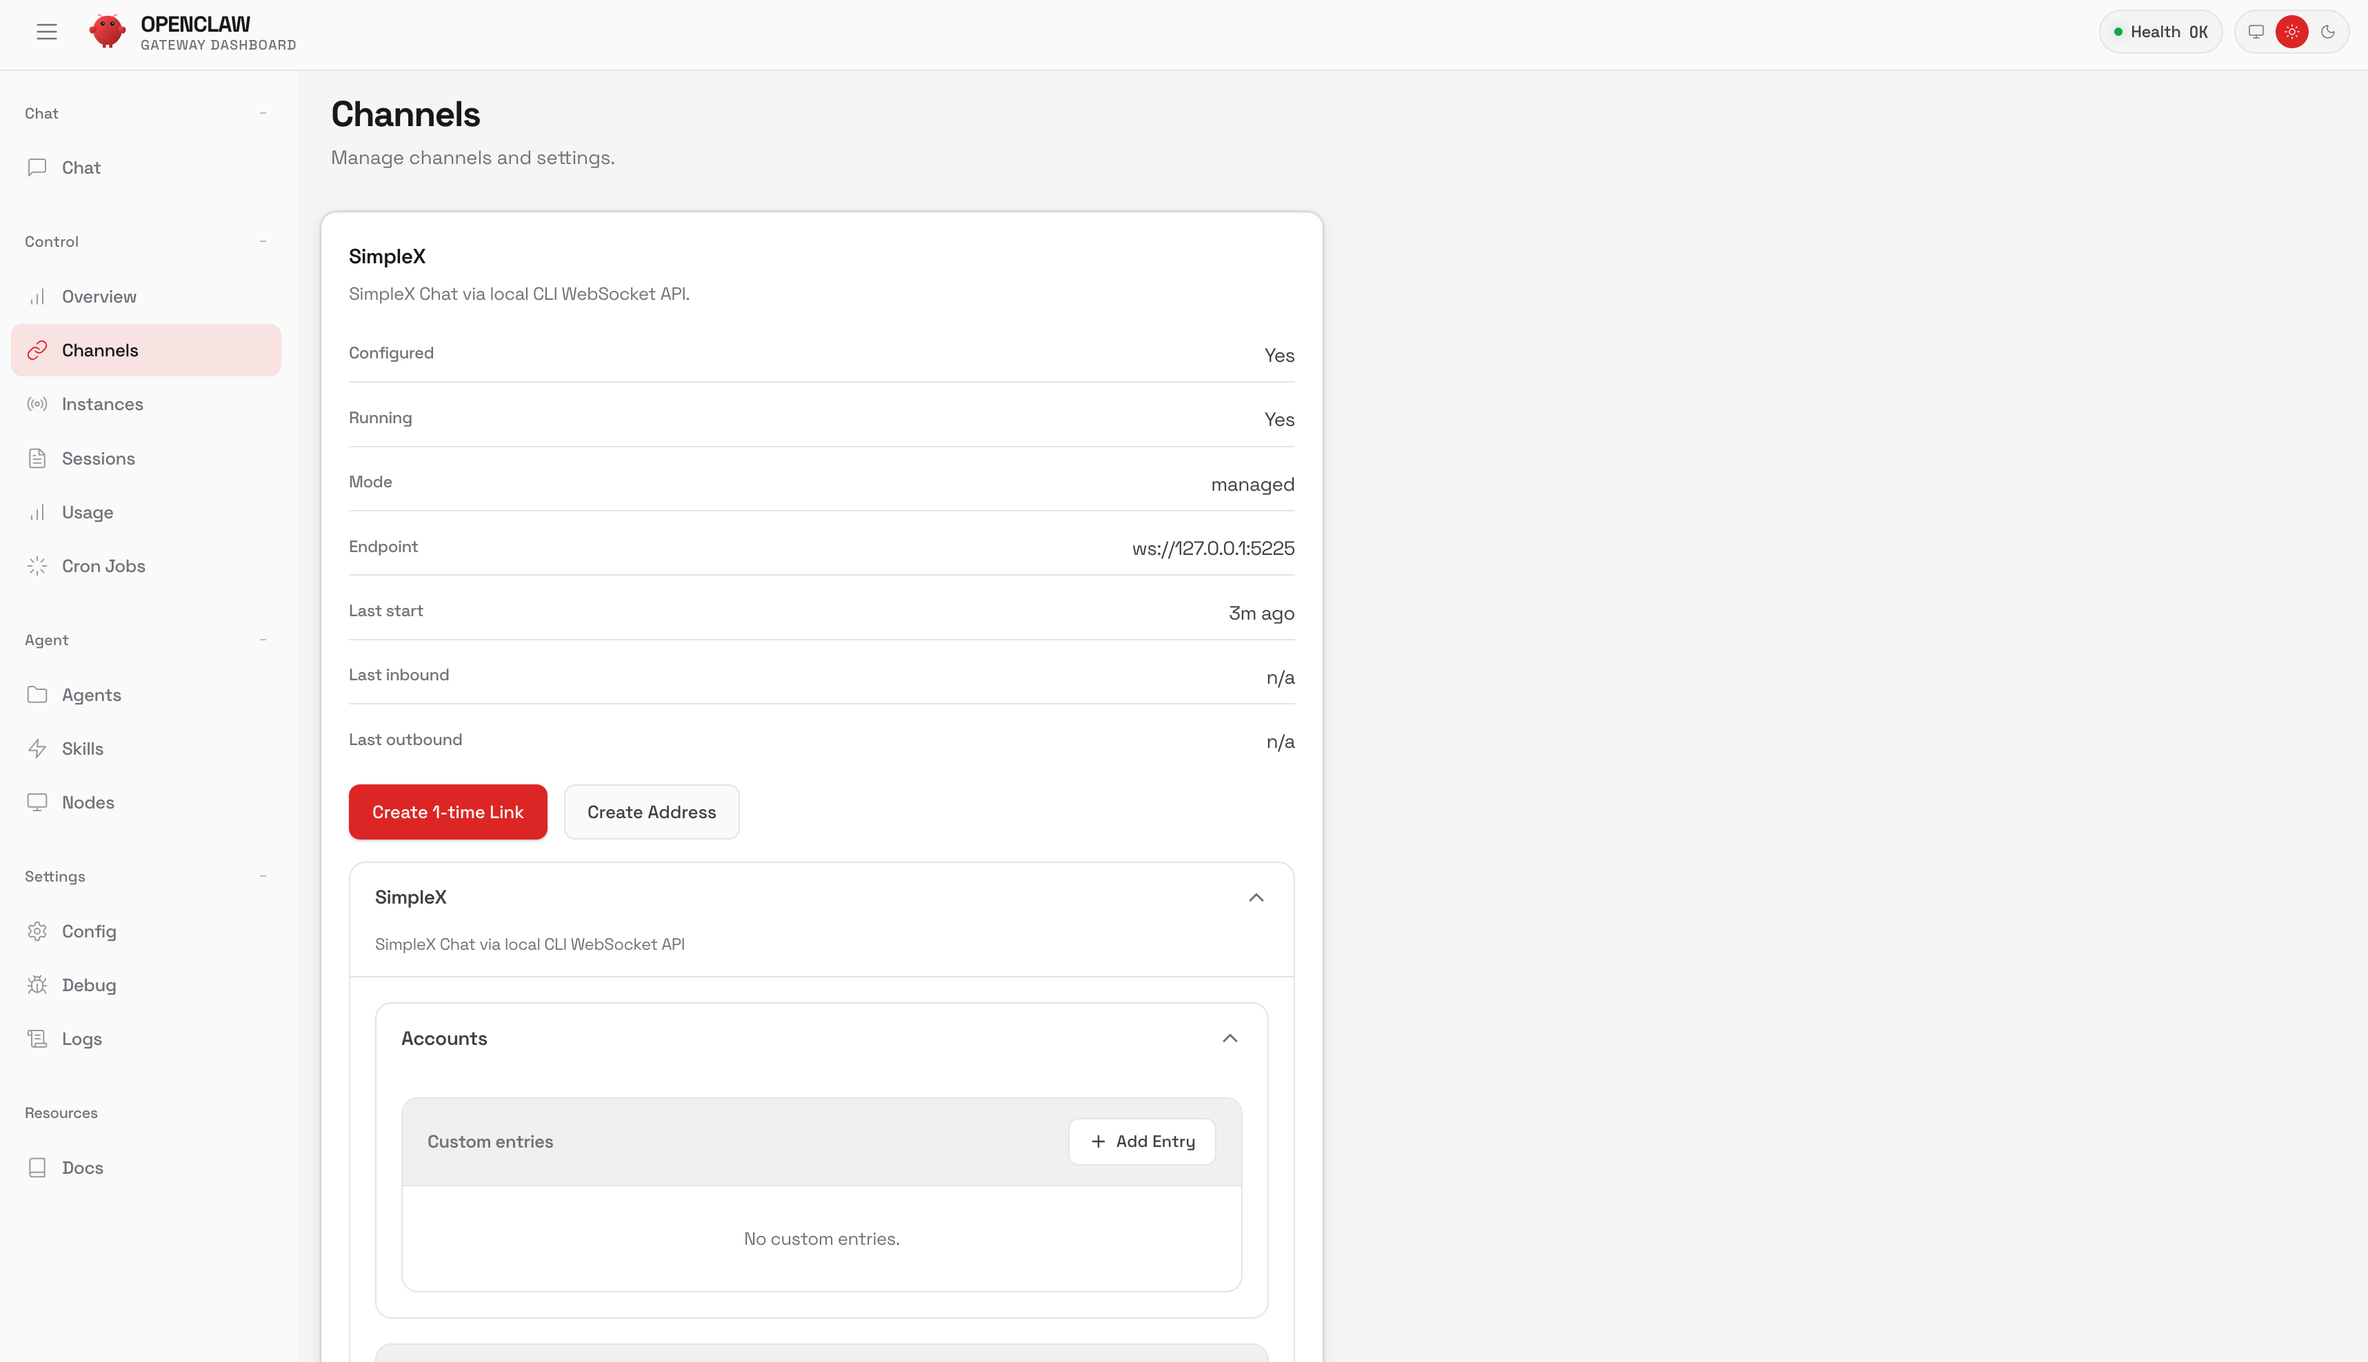Open the Logs panel icon
This screenshot has width=2368, height=1362.
pos(37,1038)
